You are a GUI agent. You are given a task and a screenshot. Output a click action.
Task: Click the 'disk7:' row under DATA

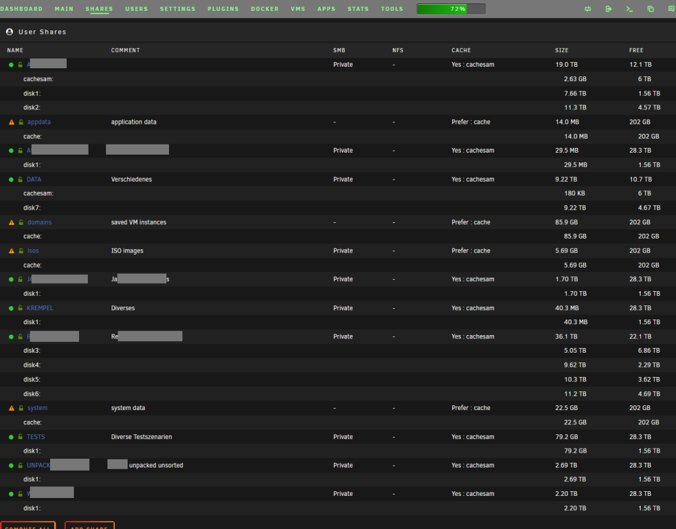pyautogui.click(x=338, y=208)
